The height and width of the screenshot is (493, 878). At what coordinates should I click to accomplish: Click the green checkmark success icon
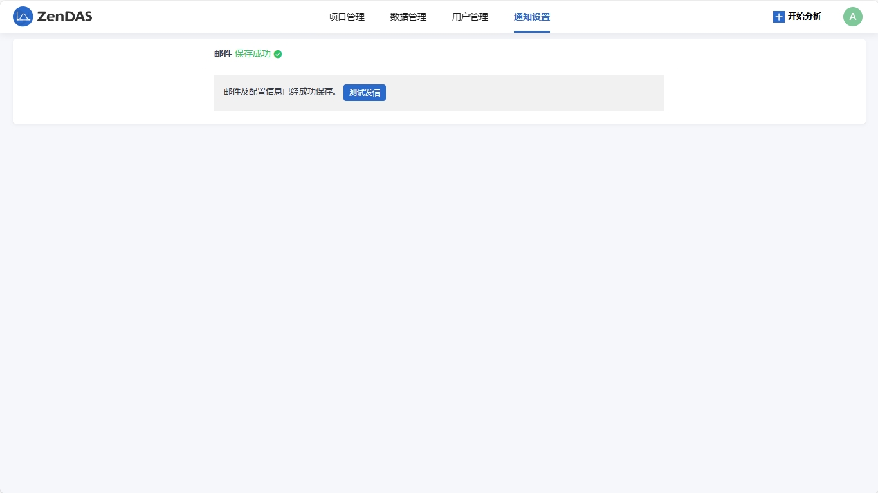278,54
